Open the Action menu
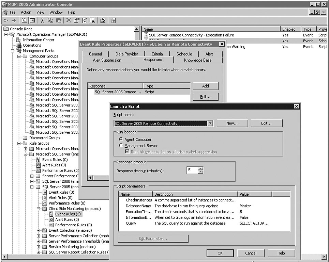 pos(26,12)
